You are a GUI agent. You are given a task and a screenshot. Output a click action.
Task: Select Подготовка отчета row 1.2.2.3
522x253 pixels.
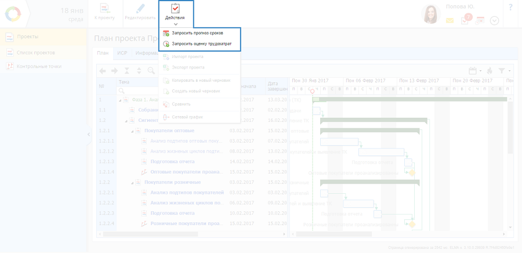[192, 213]
